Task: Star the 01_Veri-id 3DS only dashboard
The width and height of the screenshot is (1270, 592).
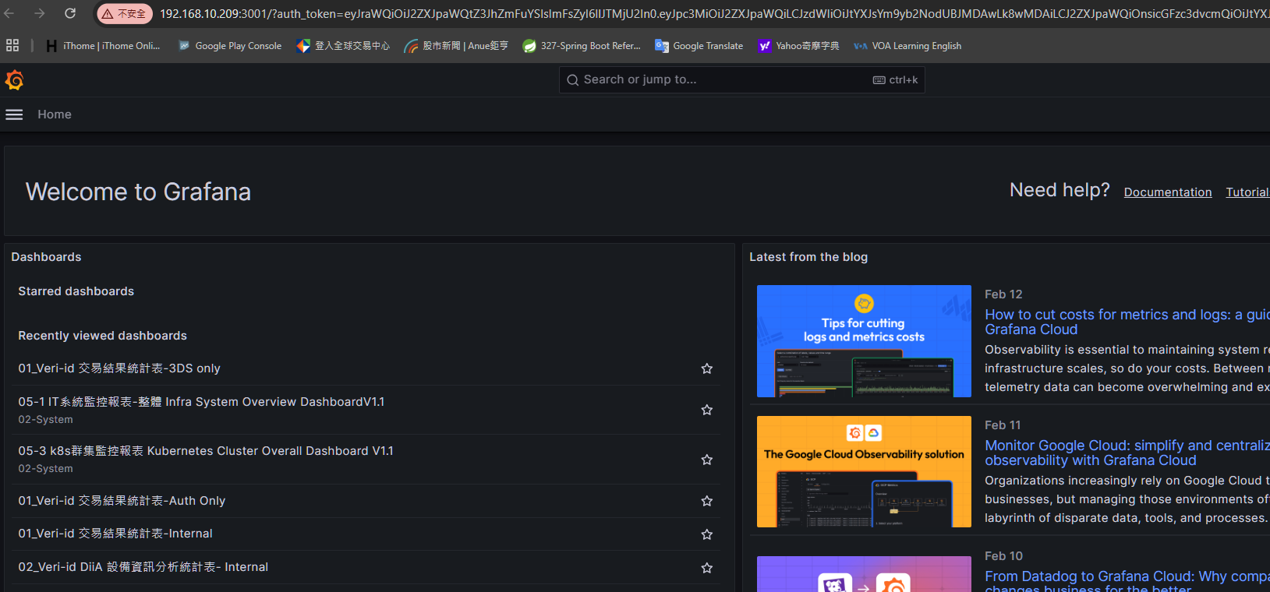Action: (706, 368)
